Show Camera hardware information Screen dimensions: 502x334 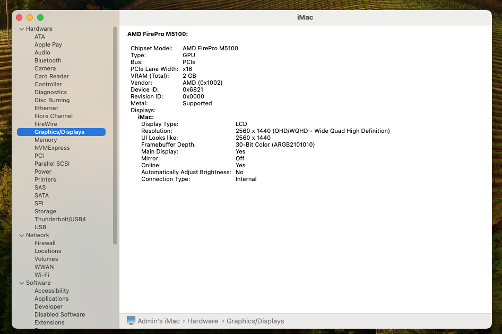(45, 68)
